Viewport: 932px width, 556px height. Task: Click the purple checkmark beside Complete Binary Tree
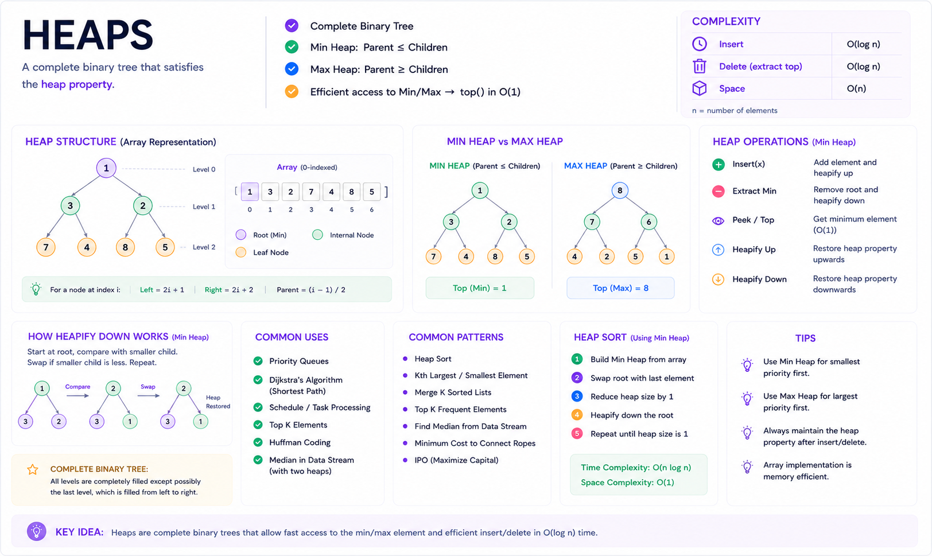coord(292,26)
